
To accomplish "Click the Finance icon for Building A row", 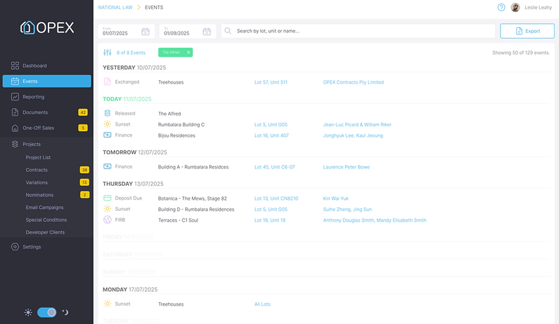I will coord(107,167).
